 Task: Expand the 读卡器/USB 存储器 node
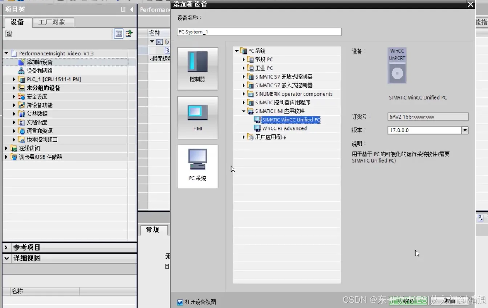6,157
